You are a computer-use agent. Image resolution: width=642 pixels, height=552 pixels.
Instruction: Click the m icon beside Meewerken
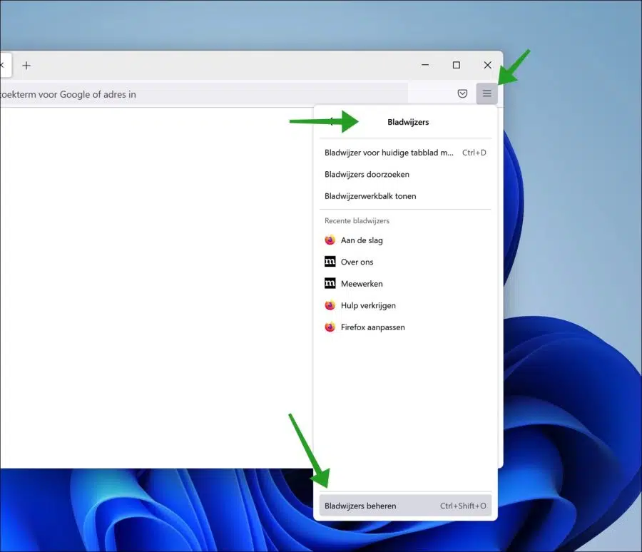point(330,283)
